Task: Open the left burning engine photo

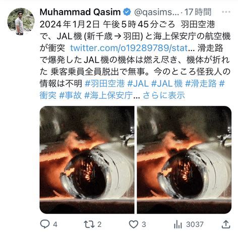Action: tap(87, 160)
